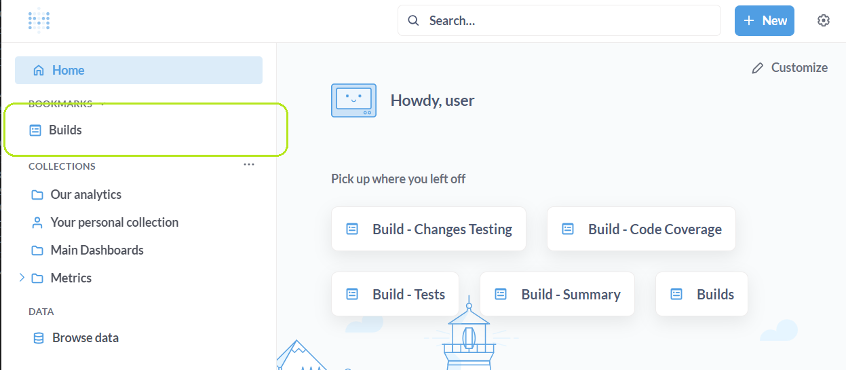Open Build - Summary dashboard card
This screenshot has height=370, width=846.
(557, 294)
